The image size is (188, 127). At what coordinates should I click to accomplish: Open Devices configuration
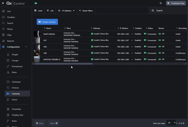15,88
